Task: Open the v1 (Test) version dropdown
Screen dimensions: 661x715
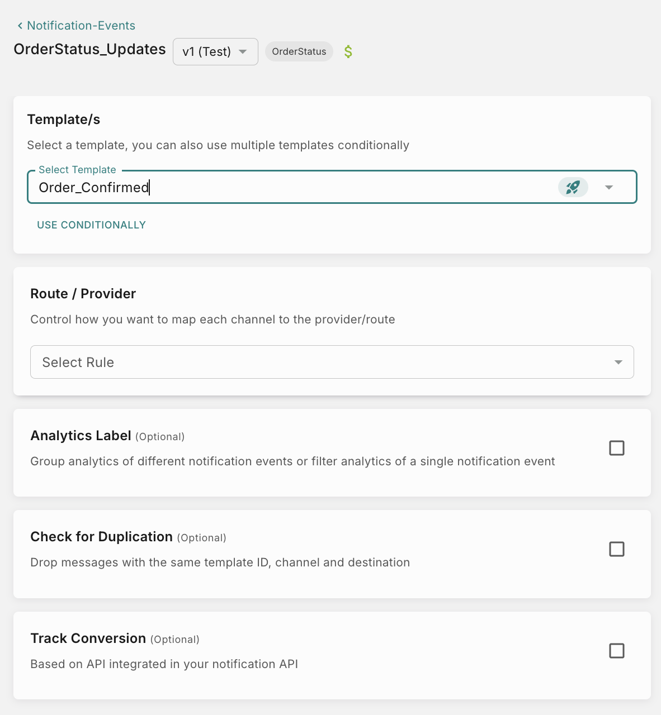Action: coord(215,52)
